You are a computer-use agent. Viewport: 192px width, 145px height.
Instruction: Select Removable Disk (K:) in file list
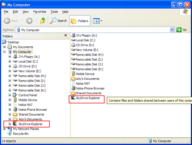[89, 69]
